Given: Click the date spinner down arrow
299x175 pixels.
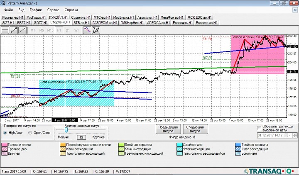Looking at the screenshot, I should [295, 136].
